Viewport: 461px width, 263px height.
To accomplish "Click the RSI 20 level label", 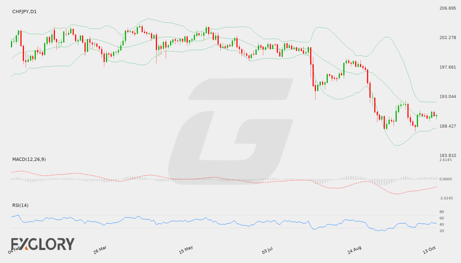I will 442,231.
